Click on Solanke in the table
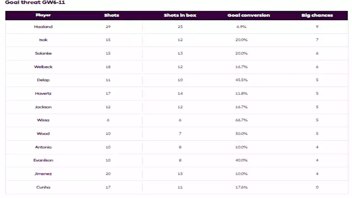This screenshot has width=352, height=198. pos(44,54)
